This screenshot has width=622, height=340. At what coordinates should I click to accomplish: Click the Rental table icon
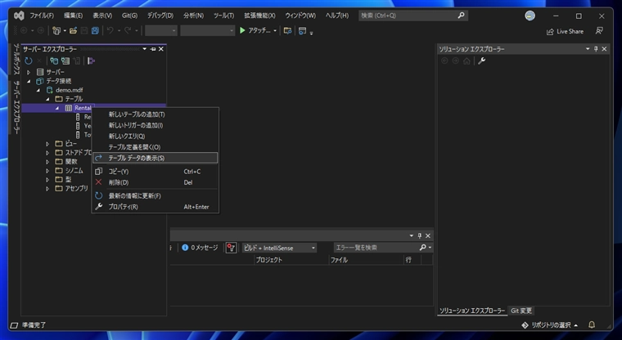pyautogui.click(x=69, y=108)
